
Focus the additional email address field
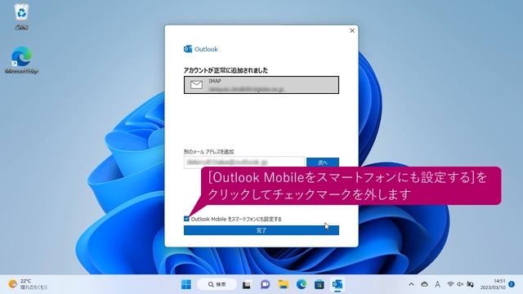point(244,163)
